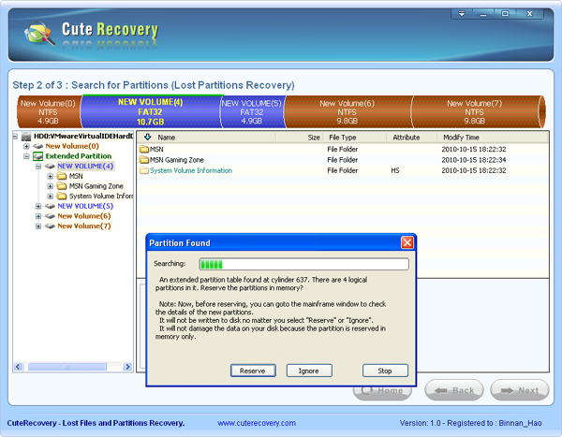Collapse the Extended Partition node
Viewport: 562px width, 437px height.
click(26, 156)
